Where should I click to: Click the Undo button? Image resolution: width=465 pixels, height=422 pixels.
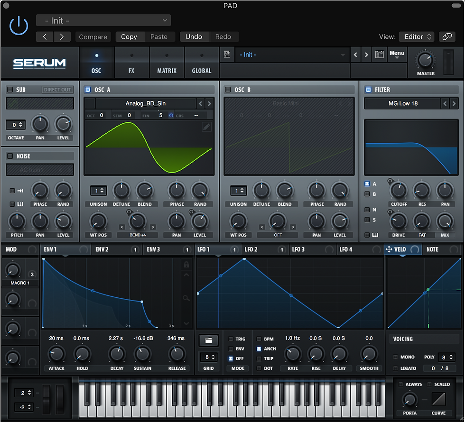(194, 37)
